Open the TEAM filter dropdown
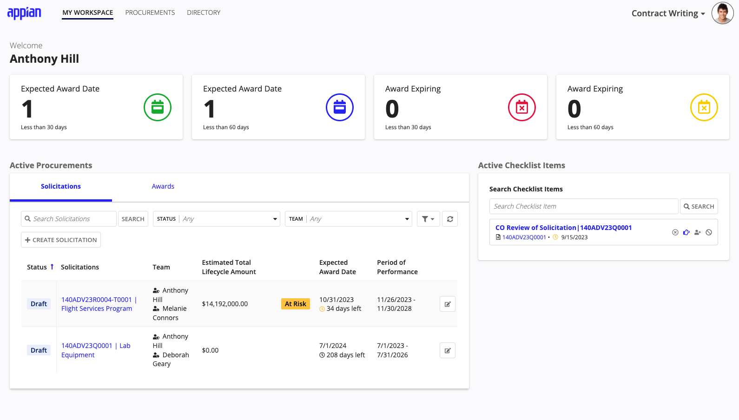 click(349, 219)
